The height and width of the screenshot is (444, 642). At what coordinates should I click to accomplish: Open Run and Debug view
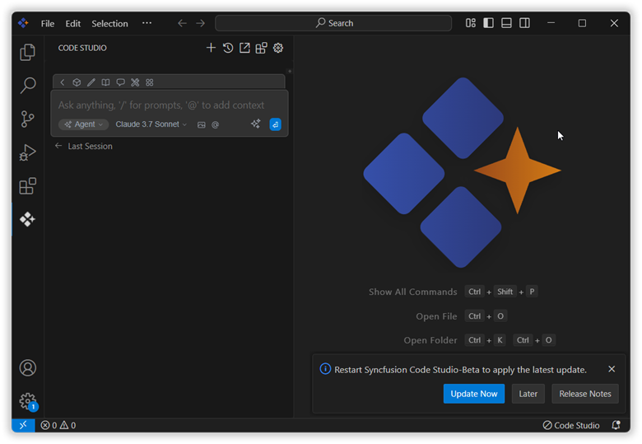(x=27, y=152)
